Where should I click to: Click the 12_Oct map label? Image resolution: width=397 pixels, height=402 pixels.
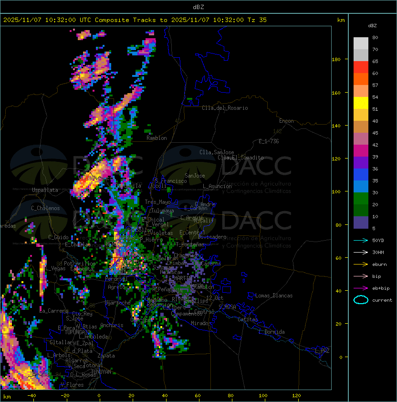tap(215, 298)
